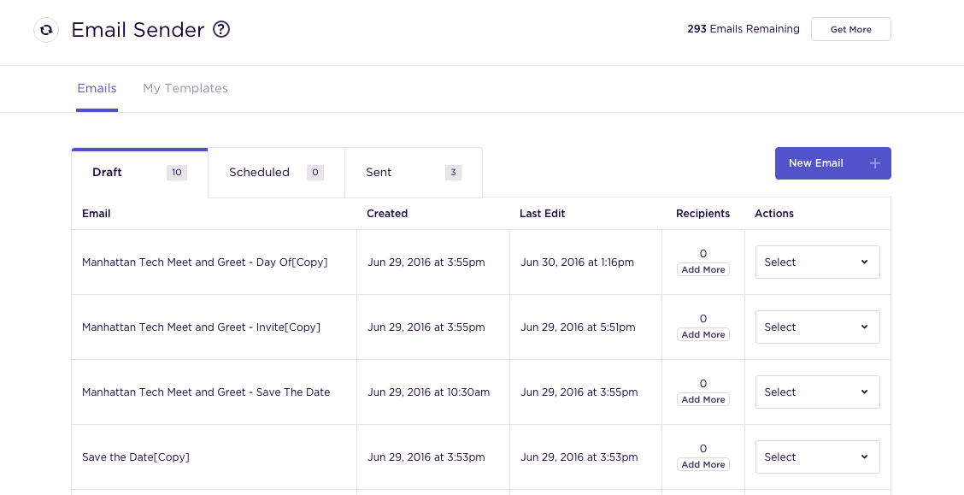
Task: Click the plus icon on New Email
Action: click(875, 163)
